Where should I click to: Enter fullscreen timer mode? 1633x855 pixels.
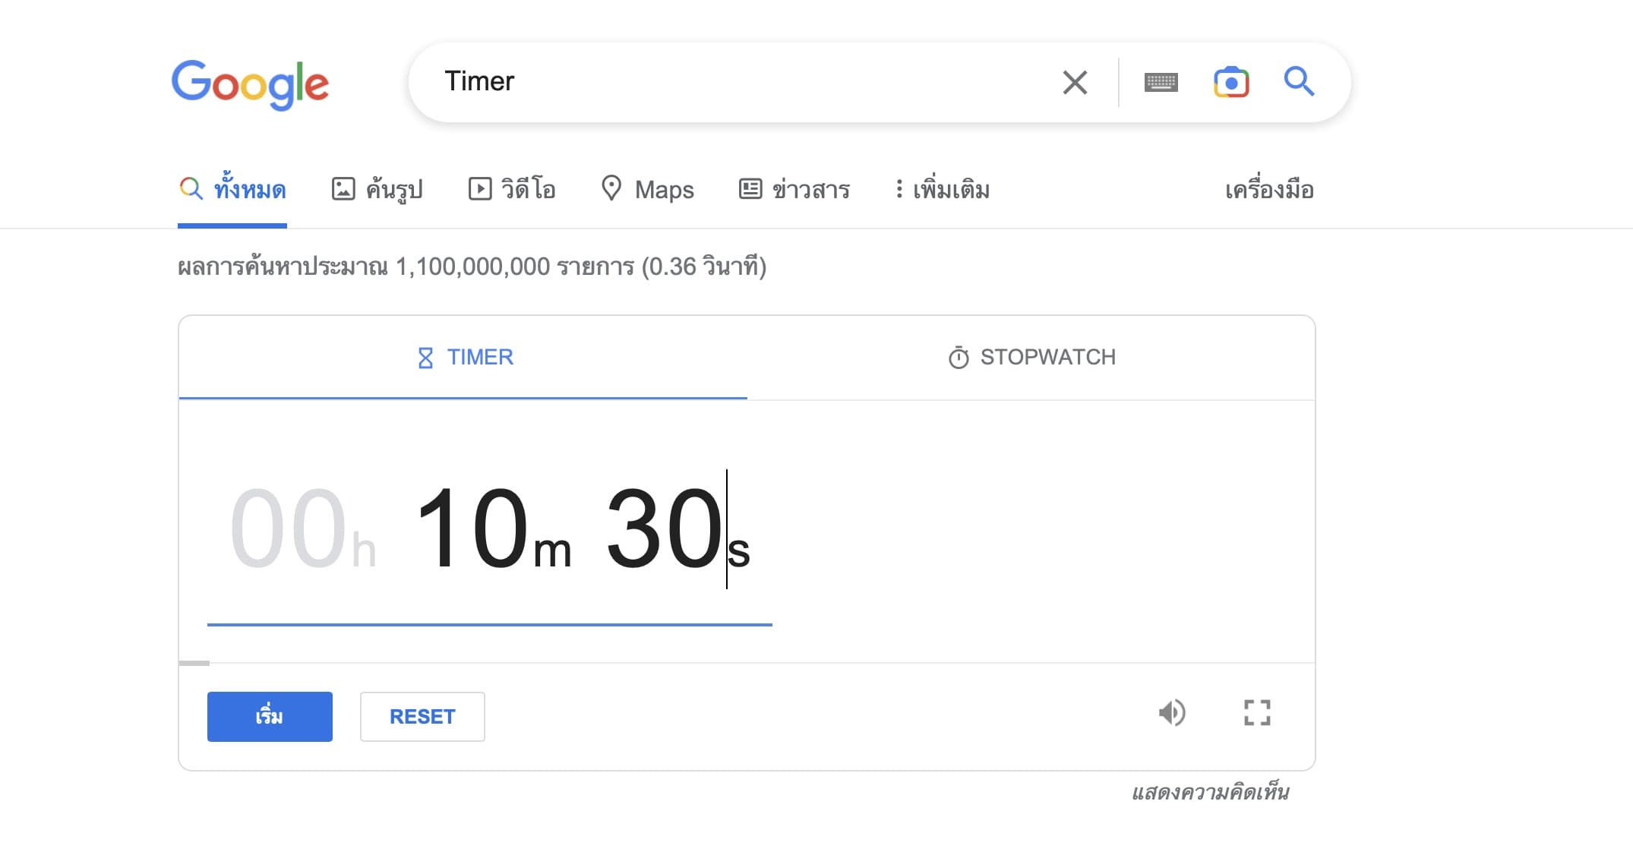tap(1257, 713)
